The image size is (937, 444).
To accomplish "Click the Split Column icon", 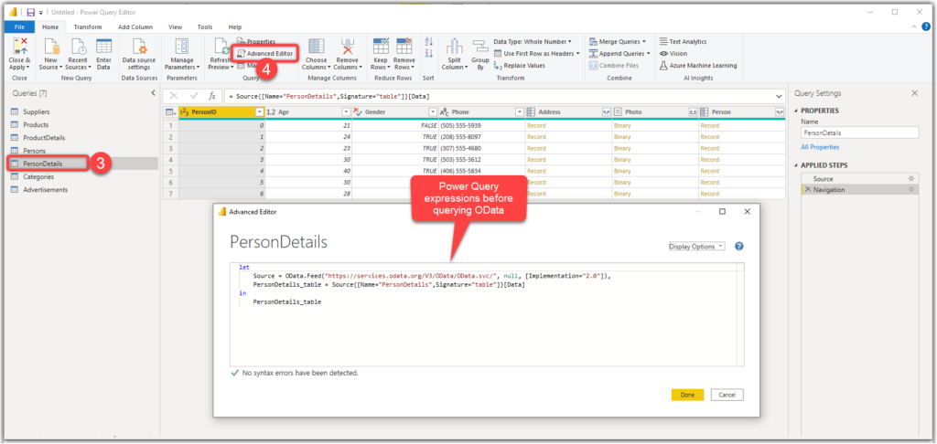I will (455, 46).
